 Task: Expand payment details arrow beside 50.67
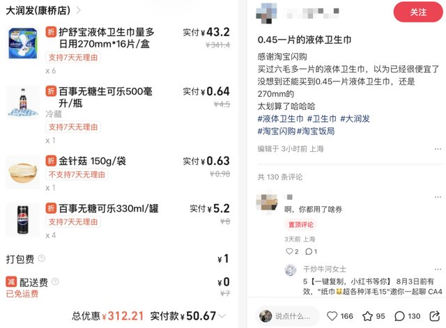pos(222,315)
